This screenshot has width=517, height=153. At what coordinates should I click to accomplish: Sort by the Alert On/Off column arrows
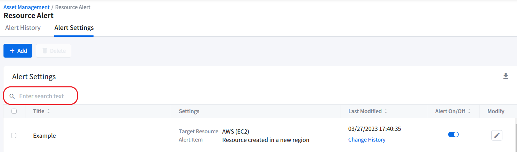(x=469, y=112)
